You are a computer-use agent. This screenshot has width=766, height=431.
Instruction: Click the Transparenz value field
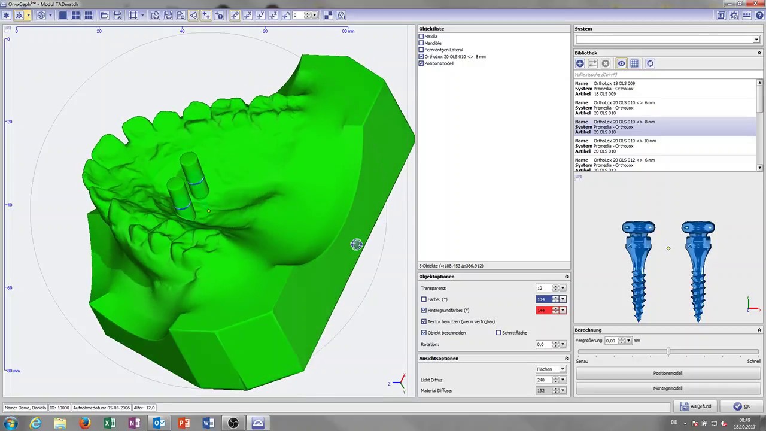[543, 288]
